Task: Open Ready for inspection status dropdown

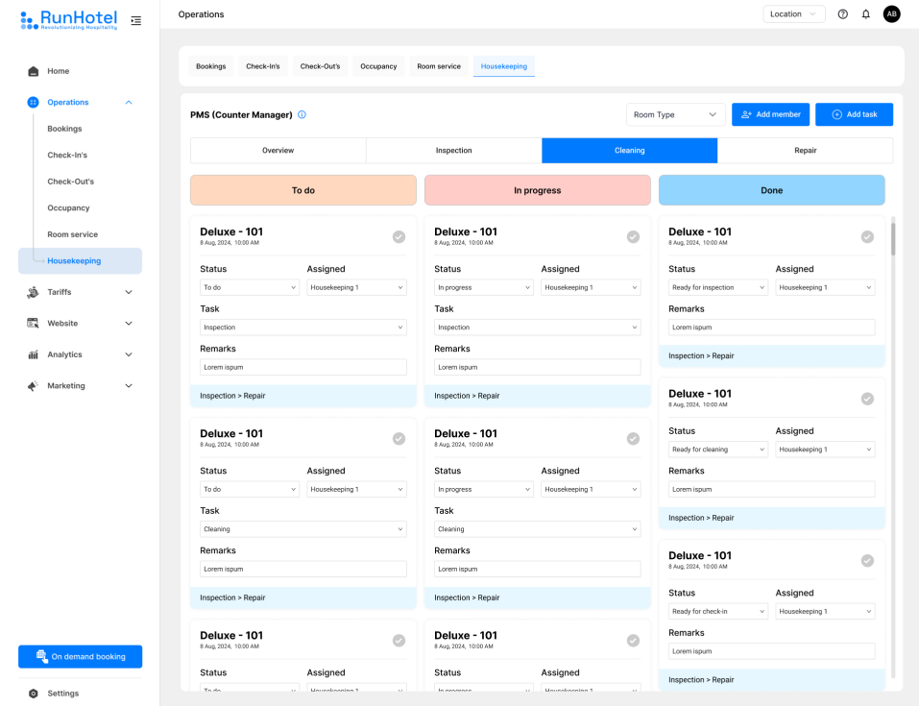Action: point(718,287)
